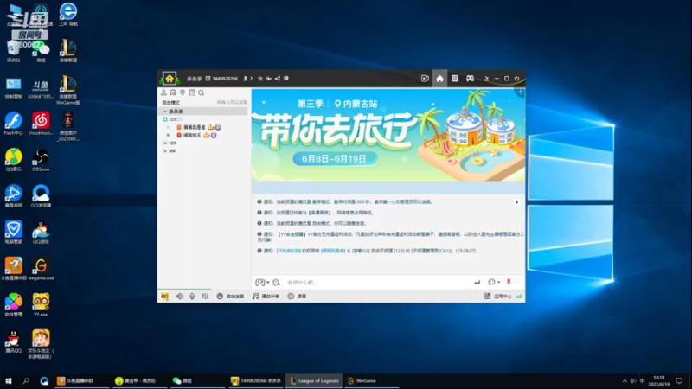Image resolution: width=692 pixels, height=389 pixels.
Task: Open the layout template tab icon
Action: (455, 79)
